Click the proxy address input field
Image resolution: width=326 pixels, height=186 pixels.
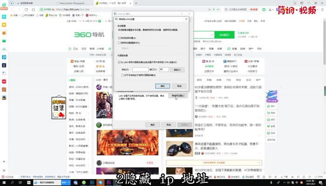pyautogui.click(x=140, y=69)
